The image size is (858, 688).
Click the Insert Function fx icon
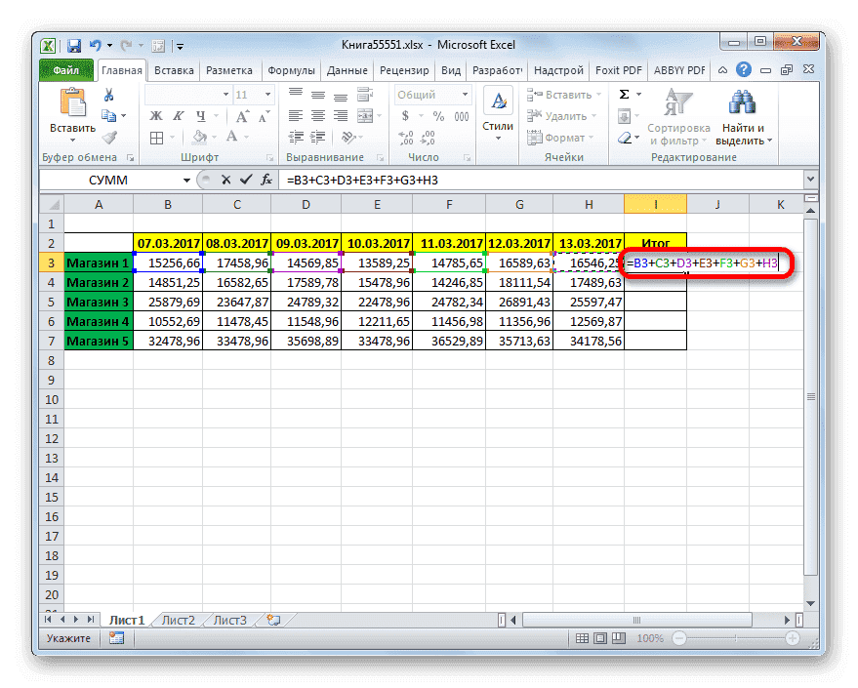(x=266, y=180)
